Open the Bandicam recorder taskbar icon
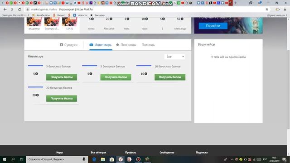This screenshot has width=290, height=163. [138, 159]
